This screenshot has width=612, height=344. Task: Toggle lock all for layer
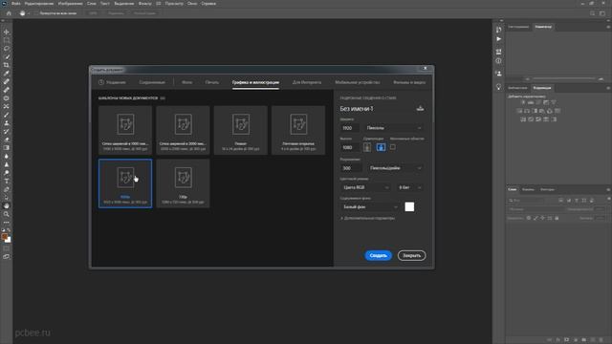[557, 218]
